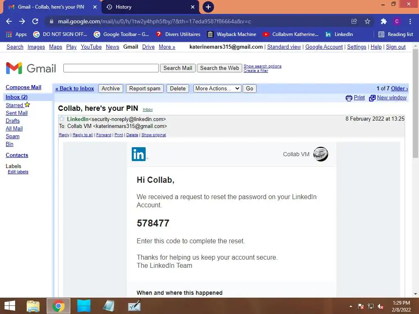Viewport: 419px width, 314px height.
Task: Click the Chrome taskbar icon
Action: click(59, 306)
